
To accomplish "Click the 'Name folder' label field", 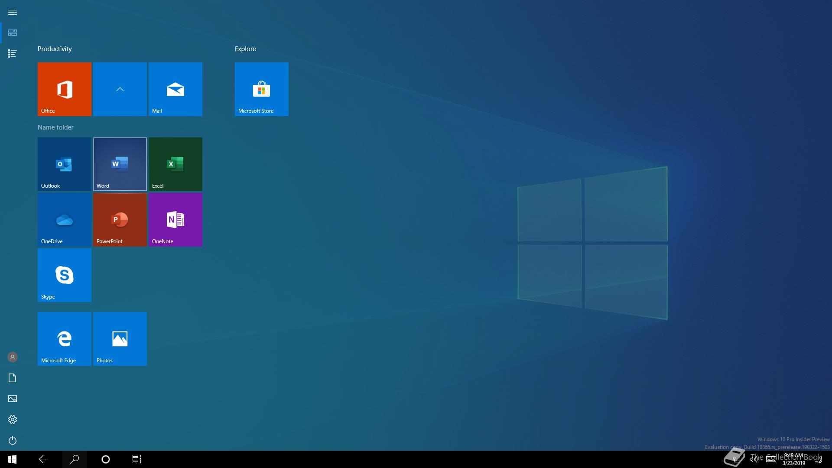I will [55, 127].
